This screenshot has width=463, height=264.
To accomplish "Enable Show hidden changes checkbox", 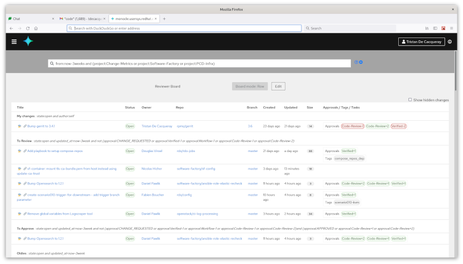I will (410, 100).
